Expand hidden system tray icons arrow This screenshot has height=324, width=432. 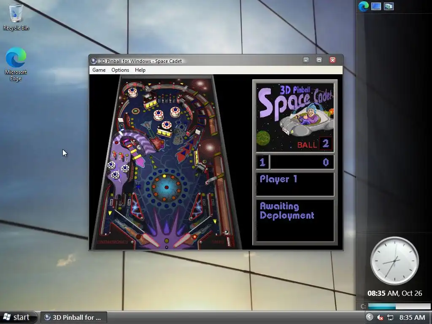[x=370, y=317]
